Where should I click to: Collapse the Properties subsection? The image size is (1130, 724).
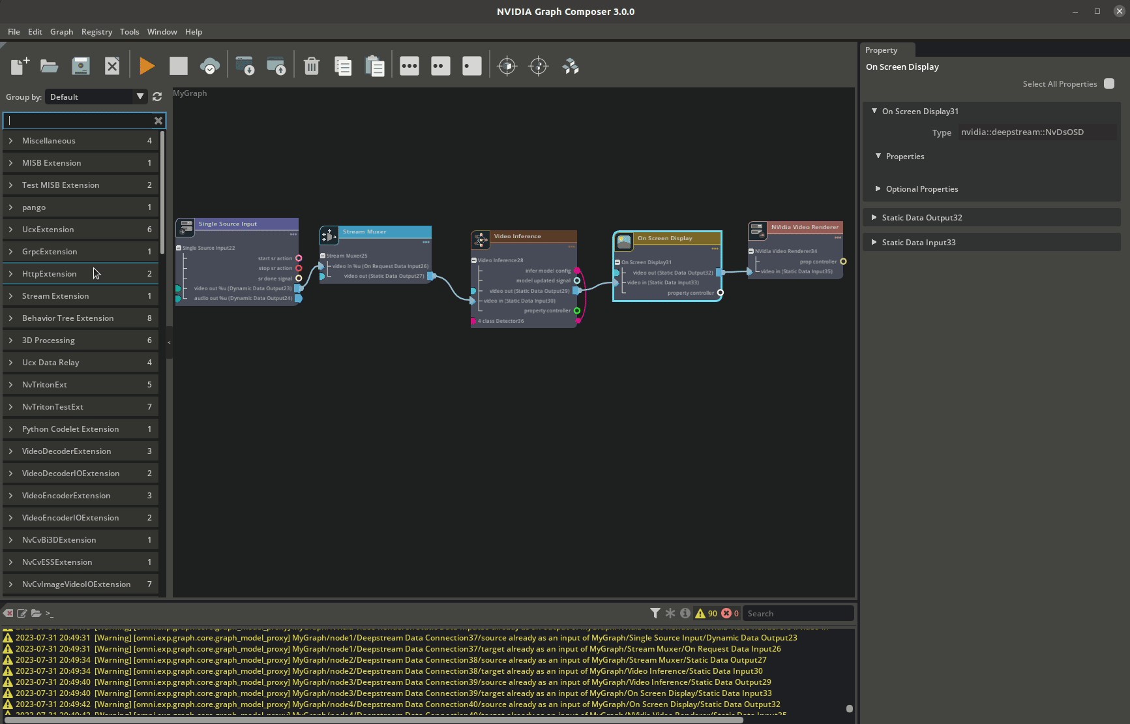878,156
